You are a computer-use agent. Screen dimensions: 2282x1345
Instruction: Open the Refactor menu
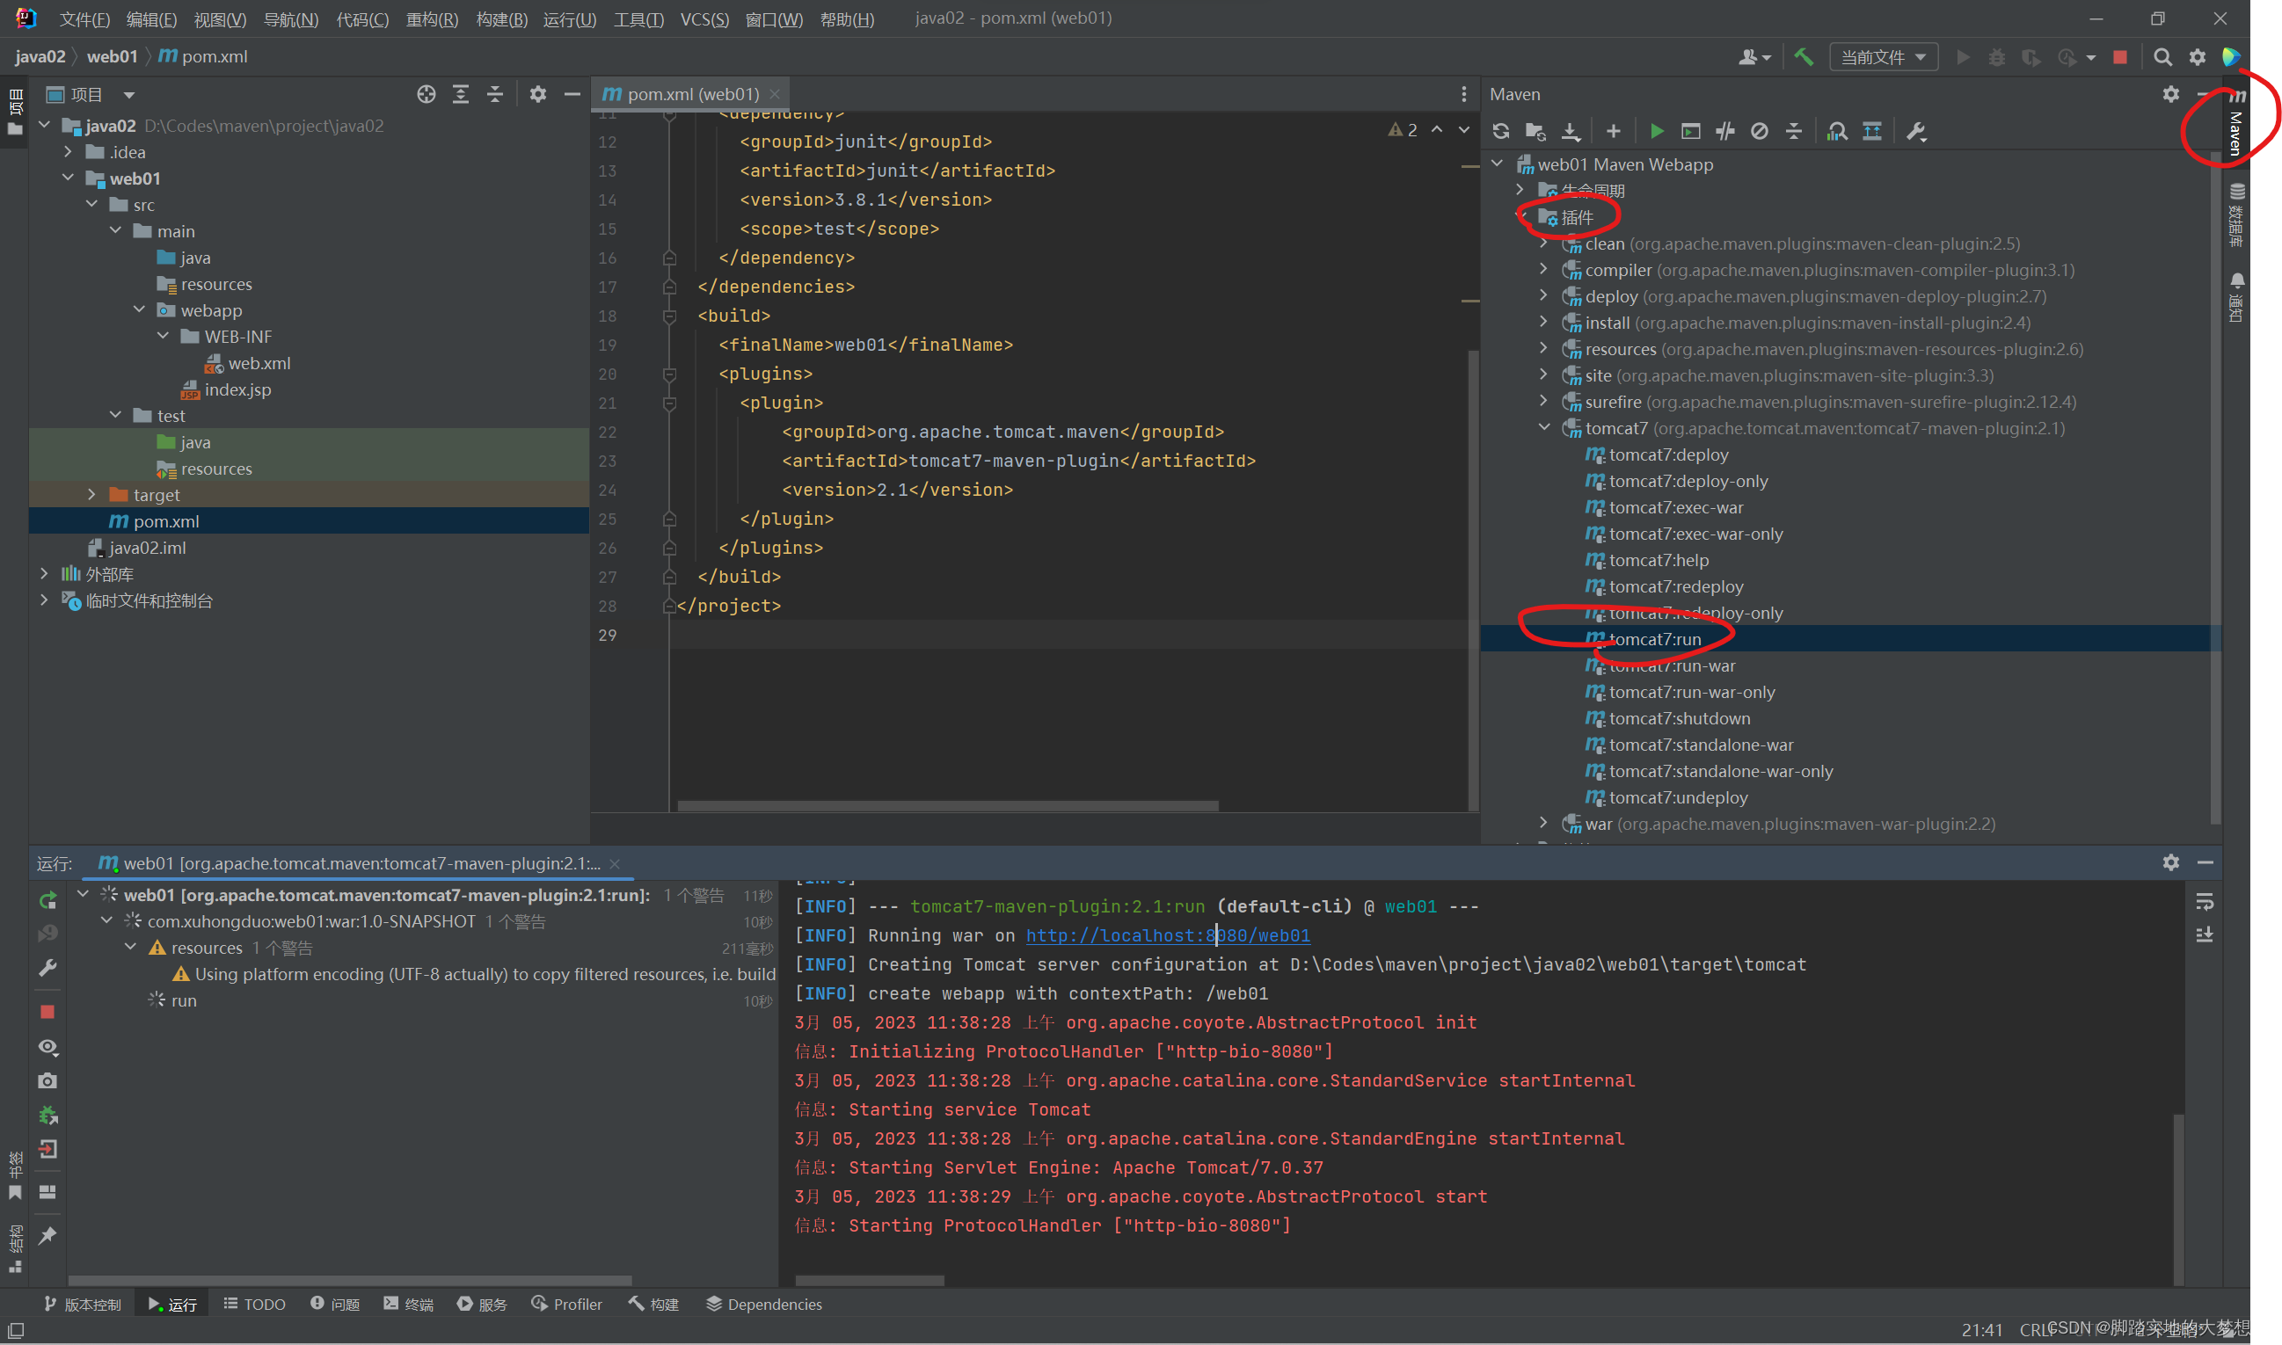click(432, 19)
